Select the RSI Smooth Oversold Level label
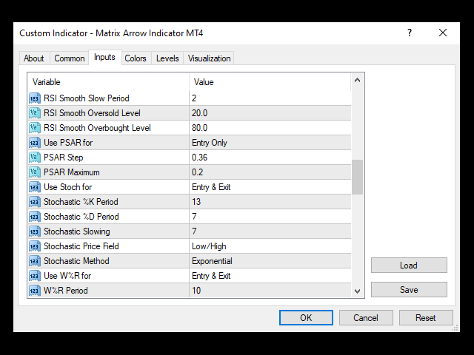The width and height of the screenshot is (474, 355). coord(92,113)
